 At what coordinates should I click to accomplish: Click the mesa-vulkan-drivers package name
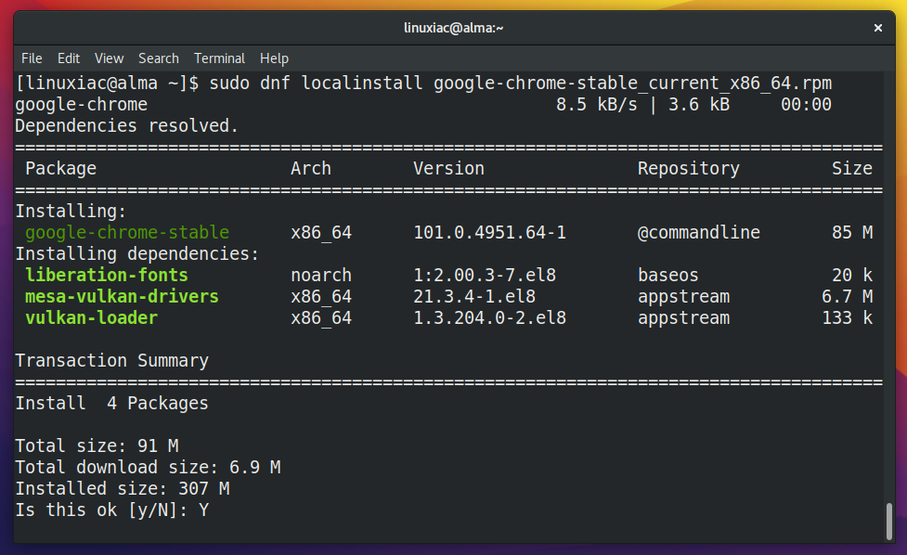(x=122, y=297)
